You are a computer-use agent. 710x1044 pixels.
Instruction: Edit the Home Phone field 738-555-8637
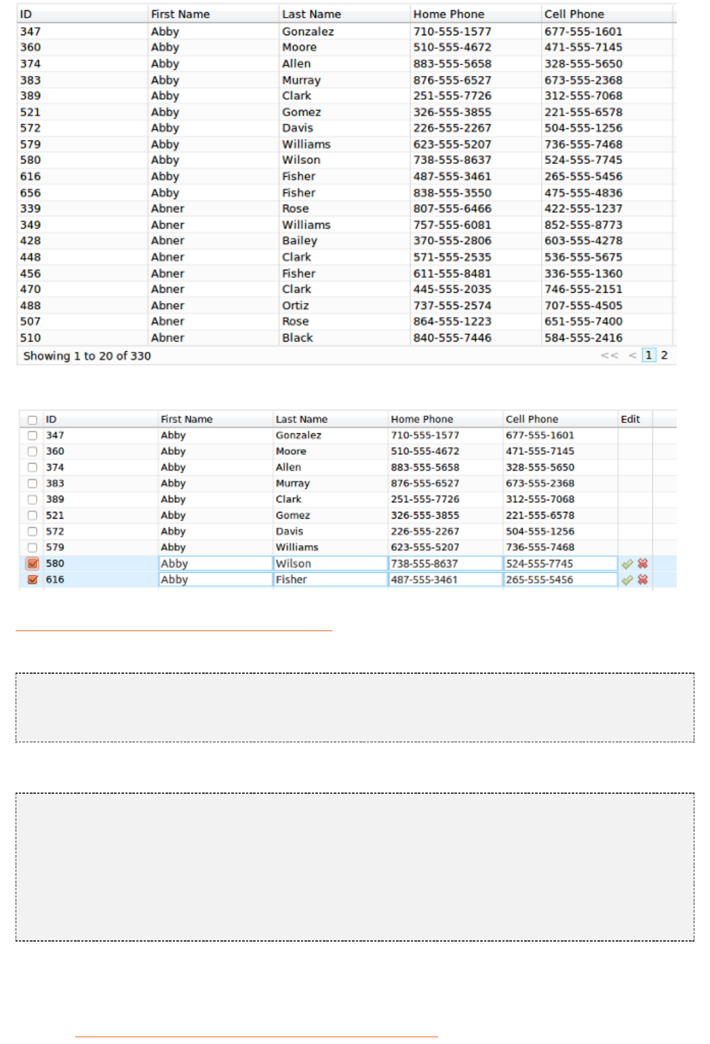[446, 564]
